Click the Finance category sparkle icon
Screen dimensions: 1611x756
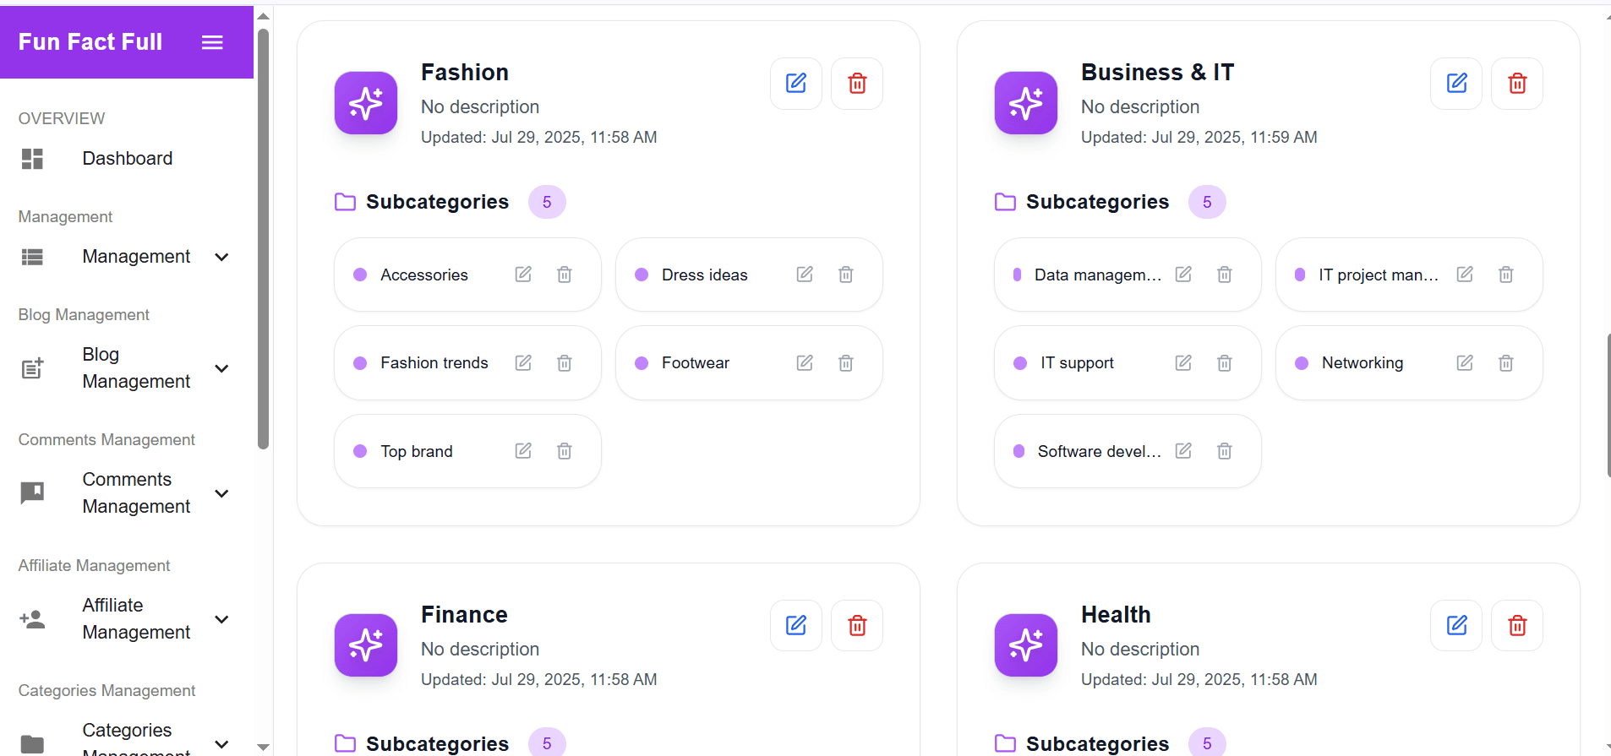point(366,645)
